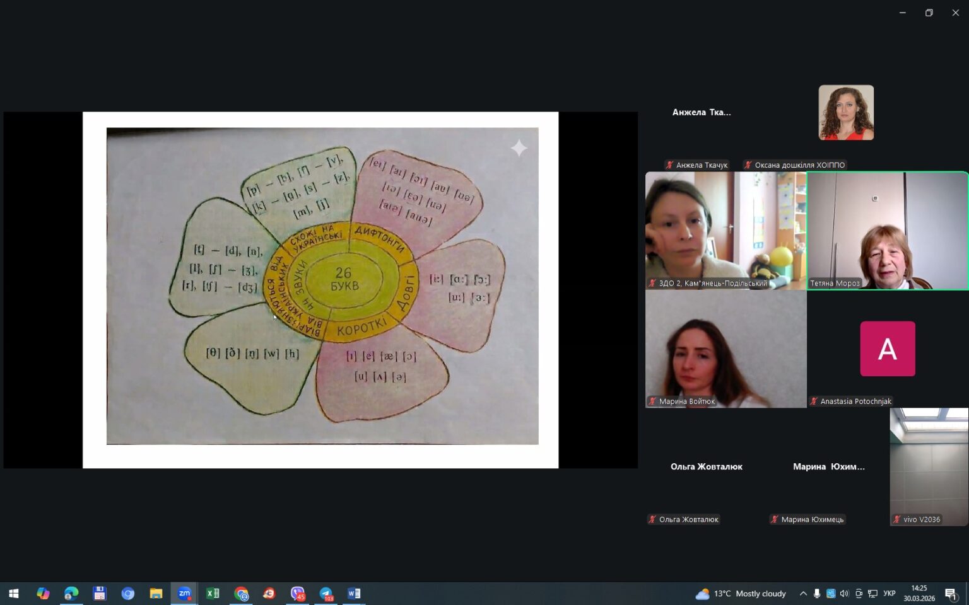Open Microsoft Edge from the taskbar
The image size is (969, 605).
(71, 594)
